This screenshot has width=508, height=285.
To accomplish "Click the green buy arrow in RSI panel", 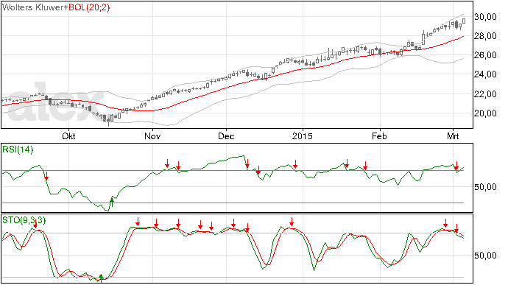I will click(x=112, y=202).
